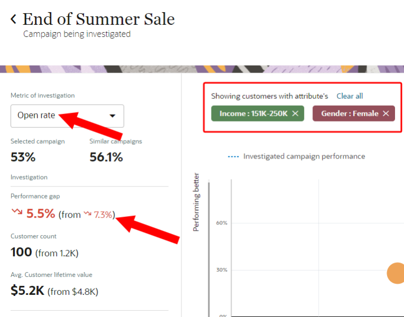The image size is (404, 317).
Task: Click the Performing better axis label
Action: pyautogui.click(x=196, y=202)
